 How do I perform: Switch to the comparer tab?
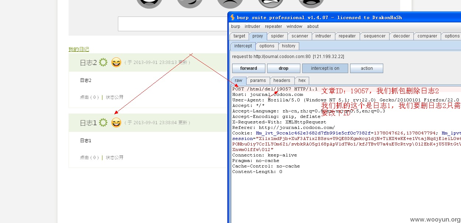pyautogui.click(x=427, y=36)
